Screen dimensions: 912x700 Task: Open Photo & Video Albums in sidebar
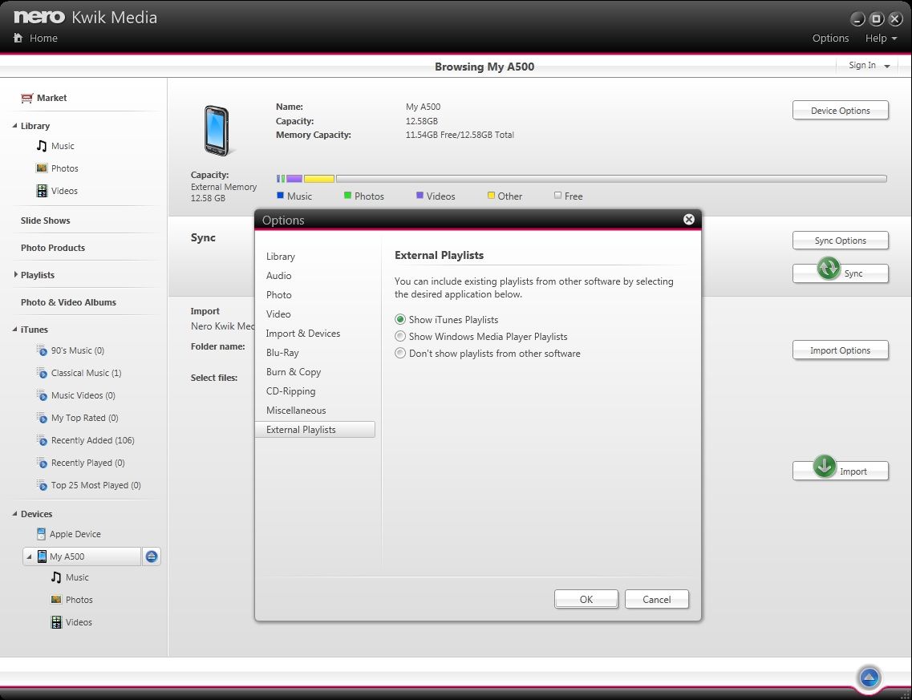[x=69, y=302]
